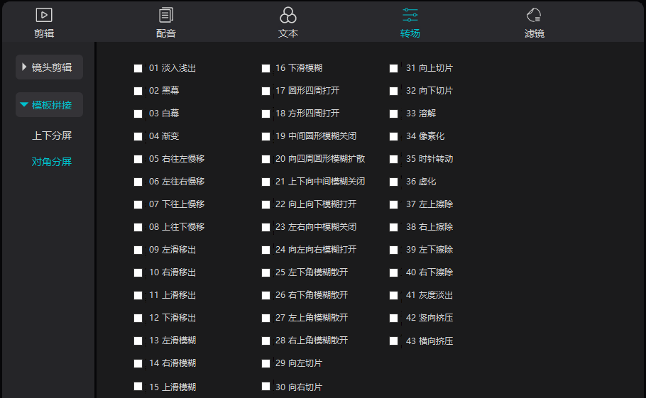The width and height of the screenshot is (646, 398).
Task: Select 上下分屏 in the sidebar
Action: point(52,136)
